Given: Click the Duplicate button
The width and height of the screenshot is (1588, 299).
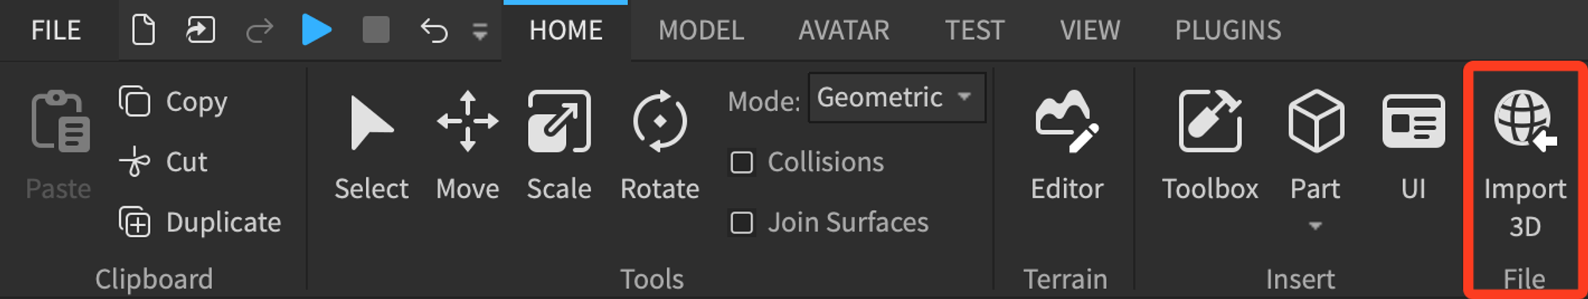Looking at the screenshot, I should click(199, 223).
